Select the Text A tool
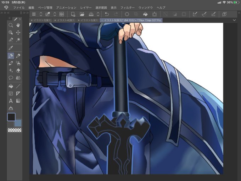This screenshot has height=181, width=241. coord(11,101)
